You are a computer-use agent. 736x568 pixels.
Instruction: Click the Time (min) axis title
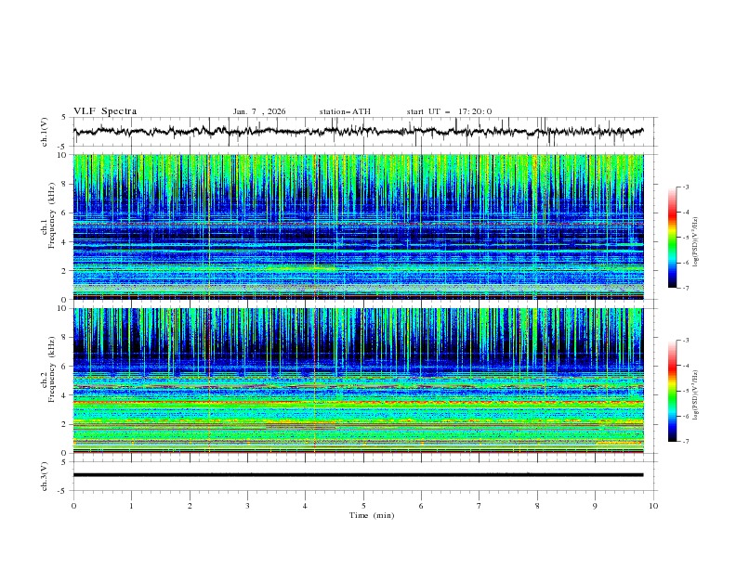(x=372, y=515)
